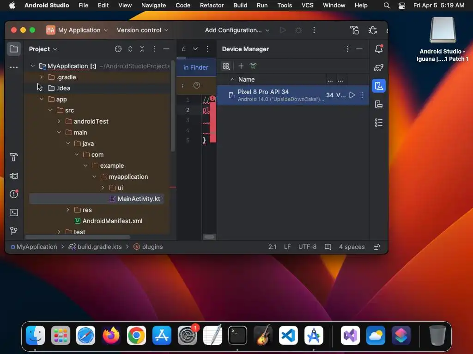Open the Code menu

[x=183, y=5]
